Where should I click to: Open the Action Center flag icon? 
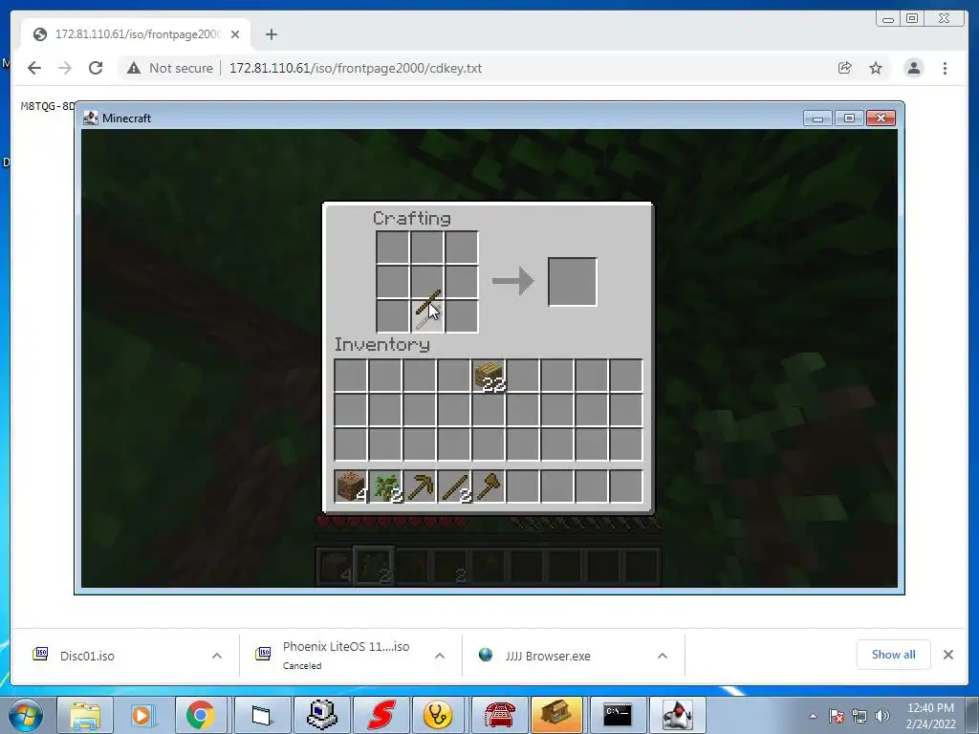[x=837, y=716]
